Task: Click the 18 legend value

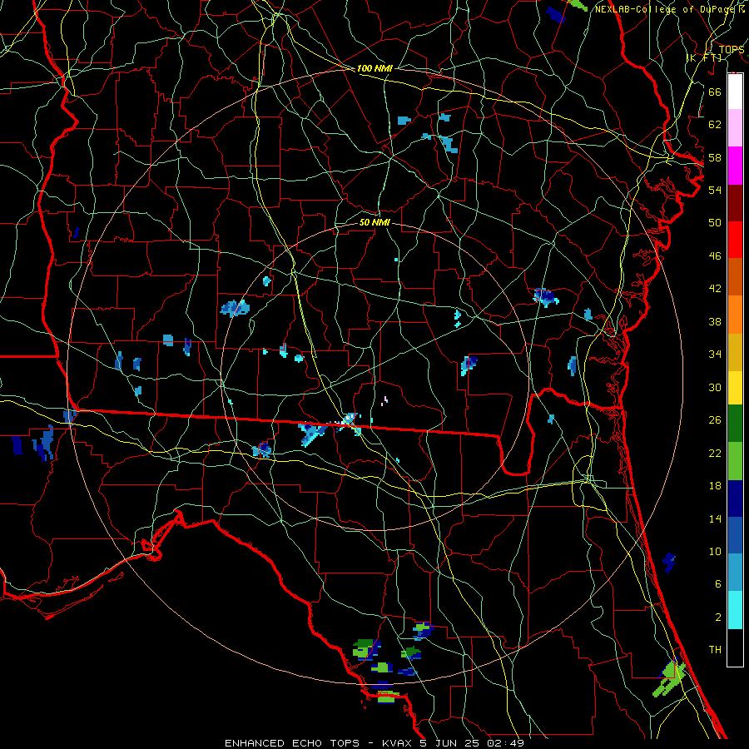Action: [x=715, y=486]
